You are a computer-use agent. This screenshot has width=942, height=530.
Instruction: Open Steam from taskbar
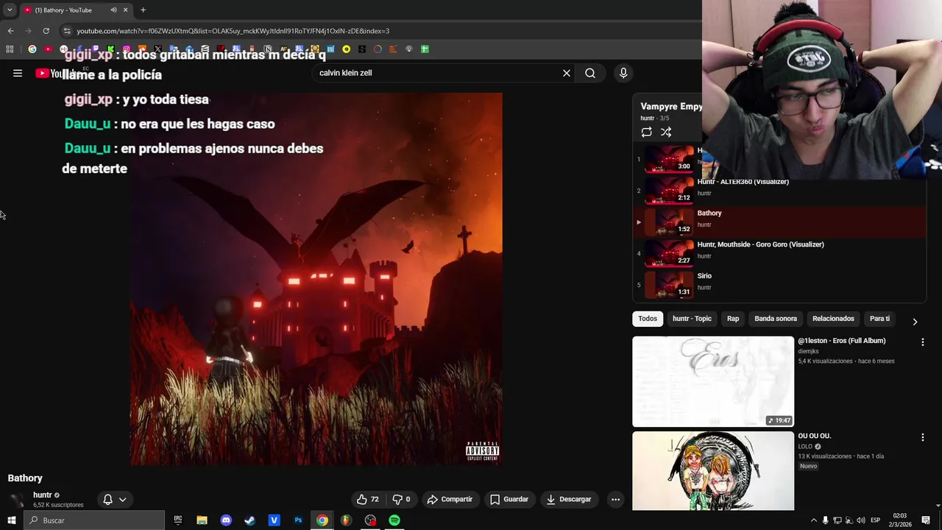click(249, 520)
